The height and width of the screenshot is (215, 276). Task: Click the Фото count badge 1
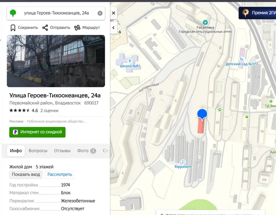[93, 151]
